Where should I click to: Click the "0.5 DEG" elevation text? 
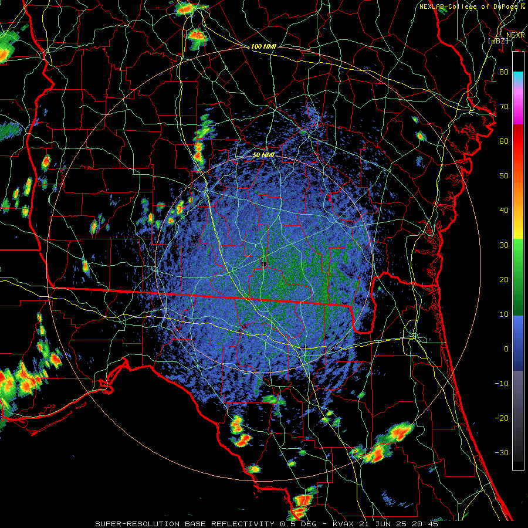pyautogui.click(x=299, y=524)
